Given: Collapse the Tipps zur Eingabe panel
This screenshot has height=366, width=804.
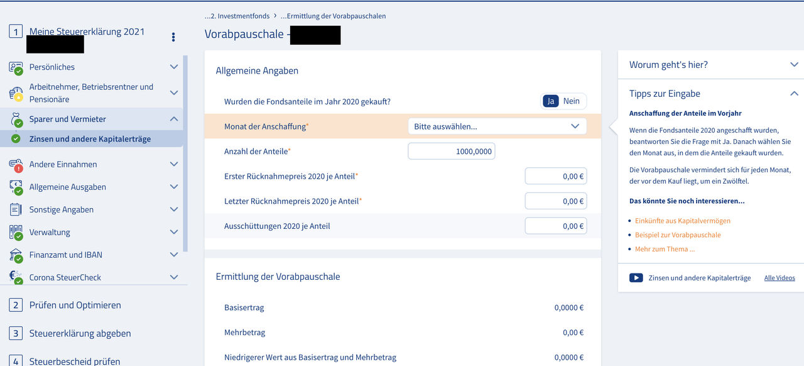Looking at the screenshot, I should tap(794, 94).
